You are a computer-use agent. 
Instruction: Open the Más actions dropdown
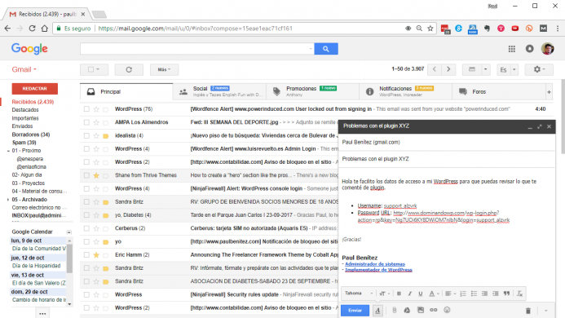[165, 69]
